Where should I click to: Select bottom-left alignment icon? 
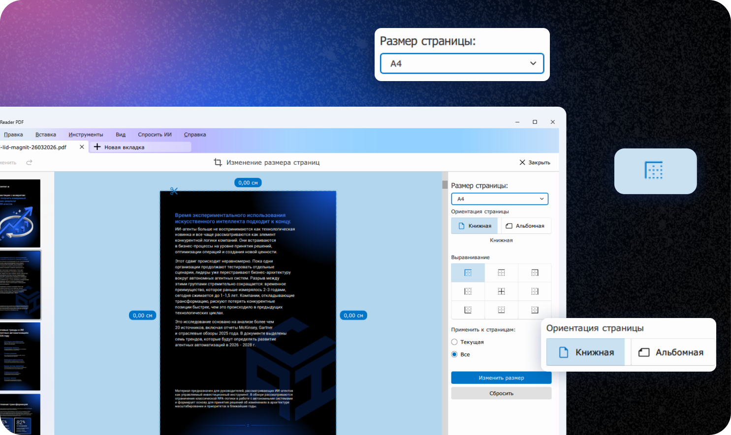coord(468,310)
